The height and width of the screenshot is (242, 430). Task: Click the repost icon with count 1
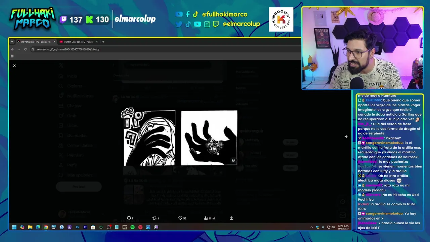point(156,218)
